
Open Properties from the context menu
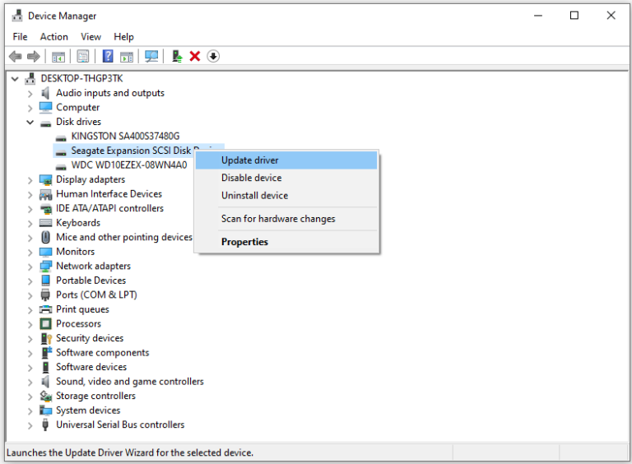click(286, 242)
